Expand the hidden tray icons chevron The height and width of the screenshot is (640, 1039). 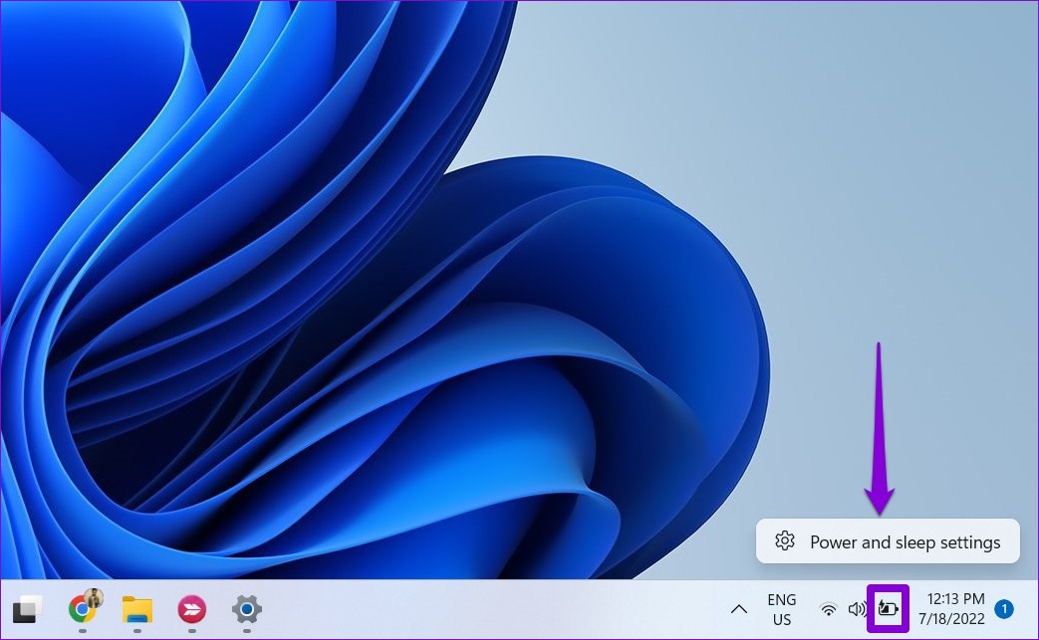pos(739,609)
